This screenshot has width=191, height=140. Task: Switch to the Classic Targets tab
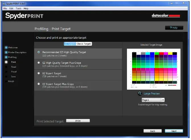click(x=84, y=44)
